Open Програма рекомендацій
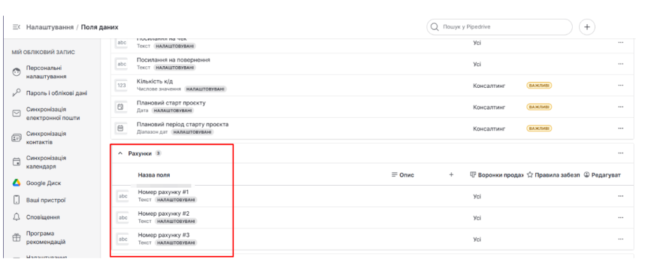This screenshot has height=266, width=651. pyautogui.click(x=46, y=237)
